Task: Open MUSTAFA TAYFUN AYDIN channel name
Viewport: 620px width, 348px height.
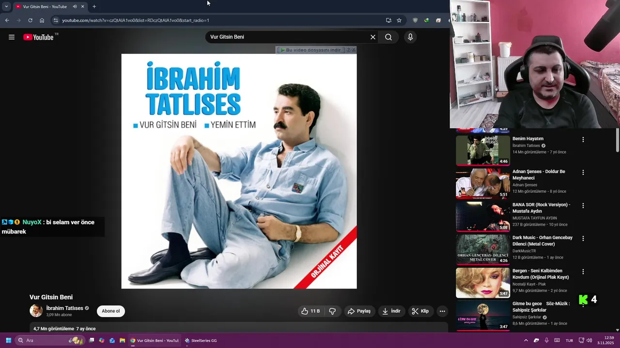Action: pos(535,218)
